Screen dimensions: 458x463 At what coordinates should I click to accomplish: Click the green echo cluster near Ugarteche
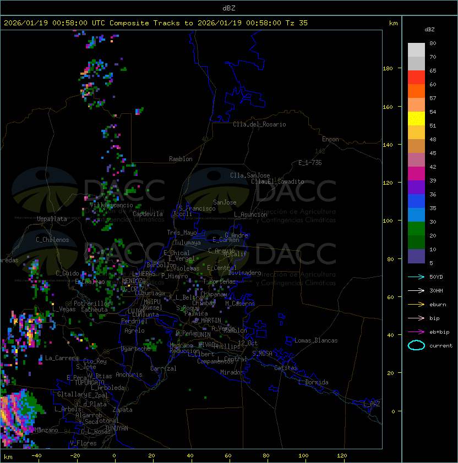coord(152,344)
